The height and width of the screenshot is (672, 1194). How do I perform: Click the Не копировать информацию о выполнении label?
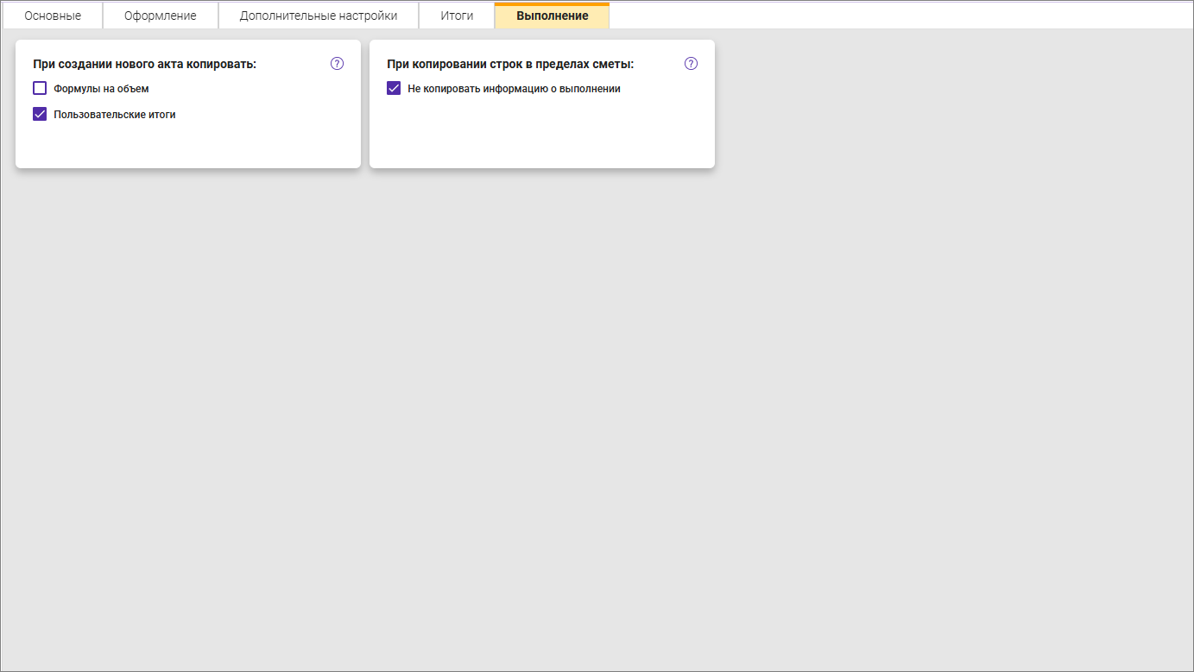pos(514,89)
